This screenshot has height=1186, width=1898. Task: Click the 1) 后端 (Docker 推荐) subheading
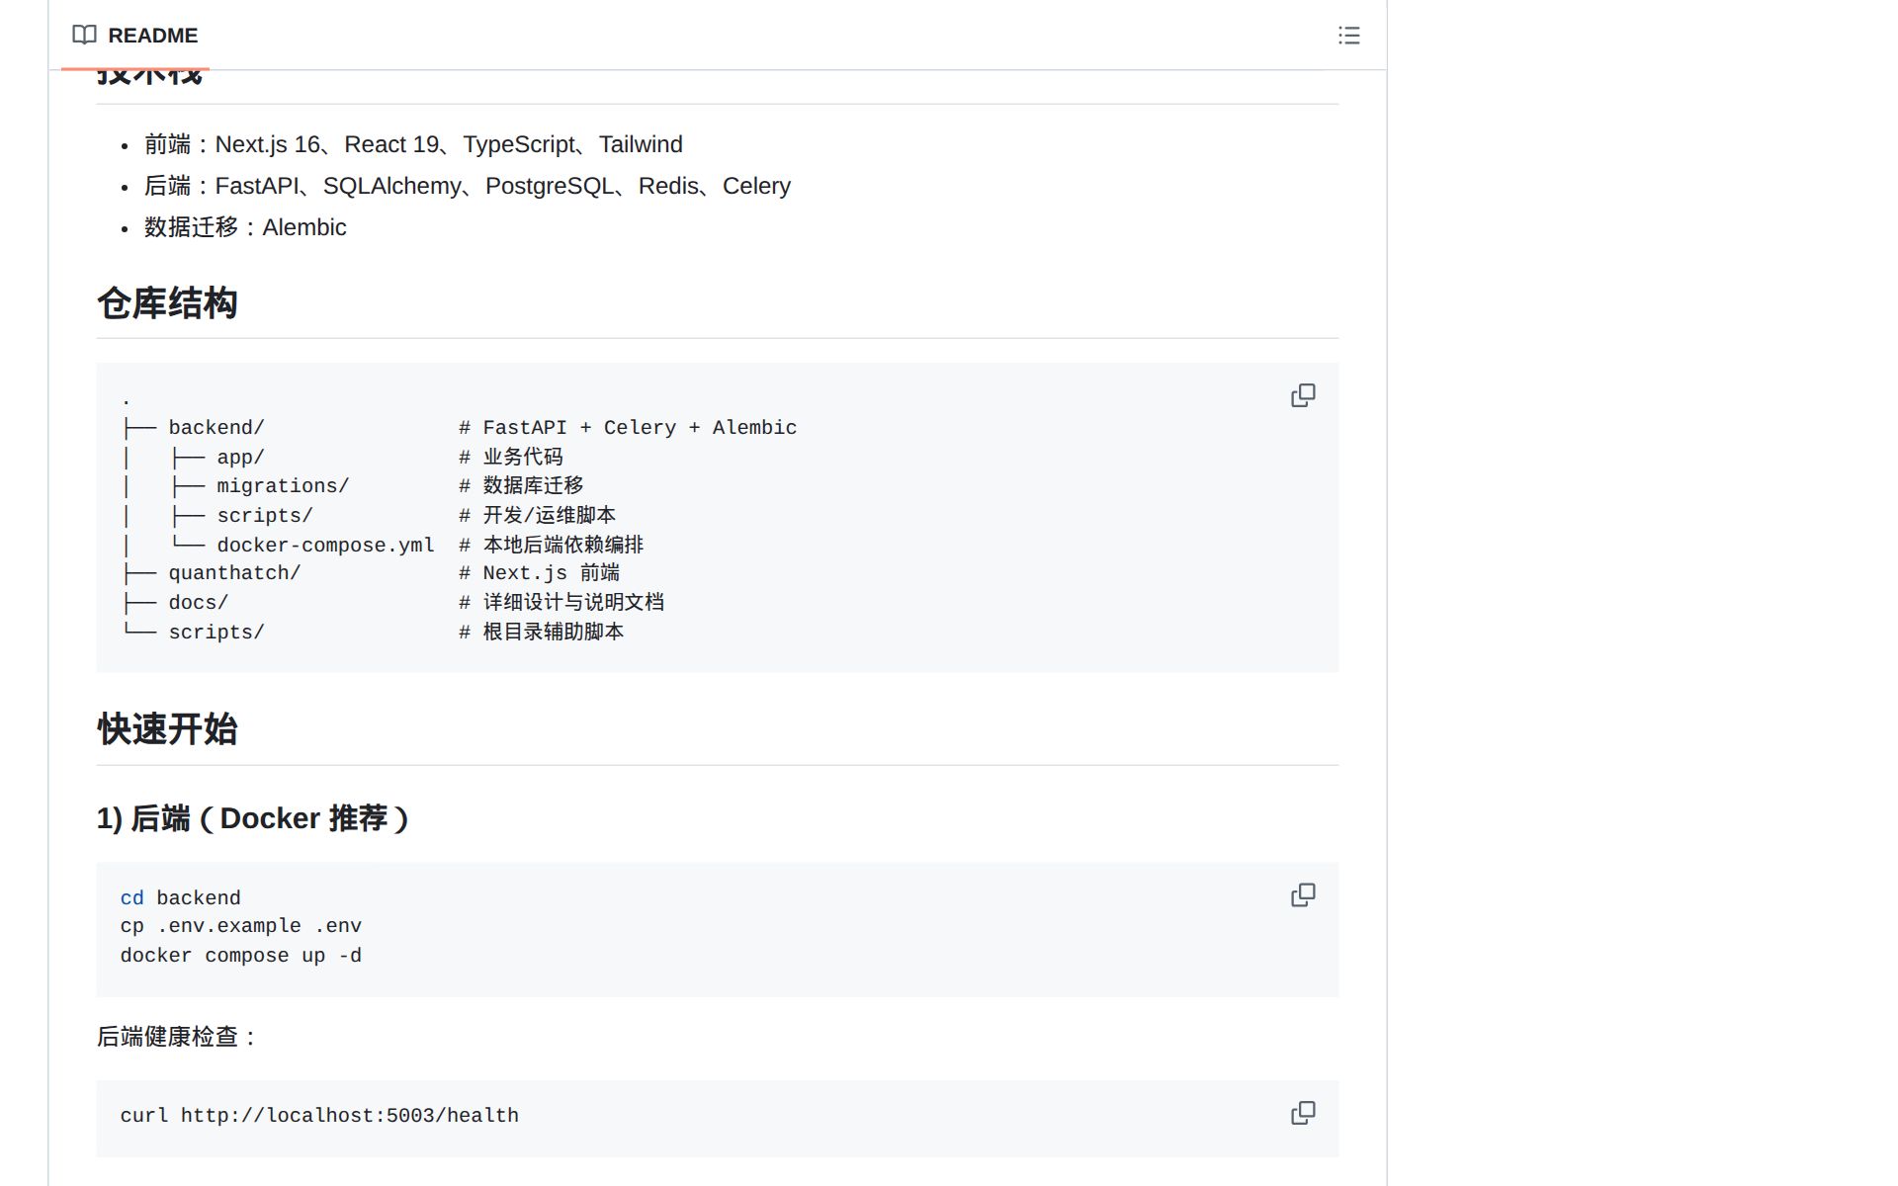(x=253, y=818)
